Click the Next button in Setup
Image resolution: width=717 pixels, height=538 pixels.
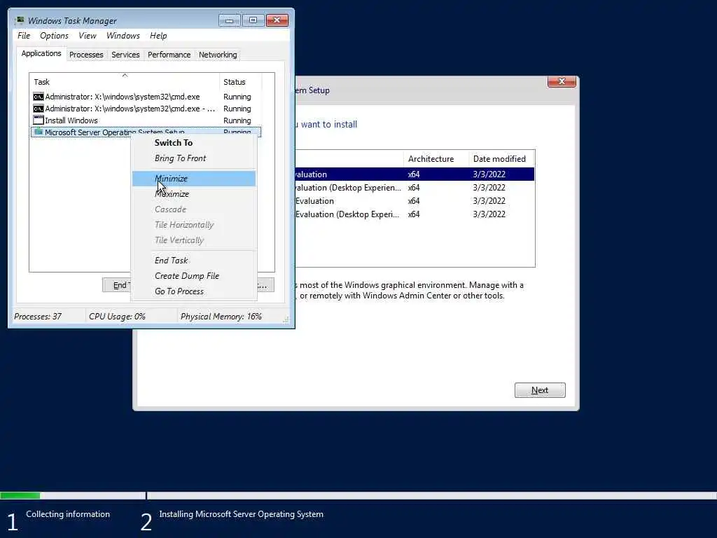(540, 390)
